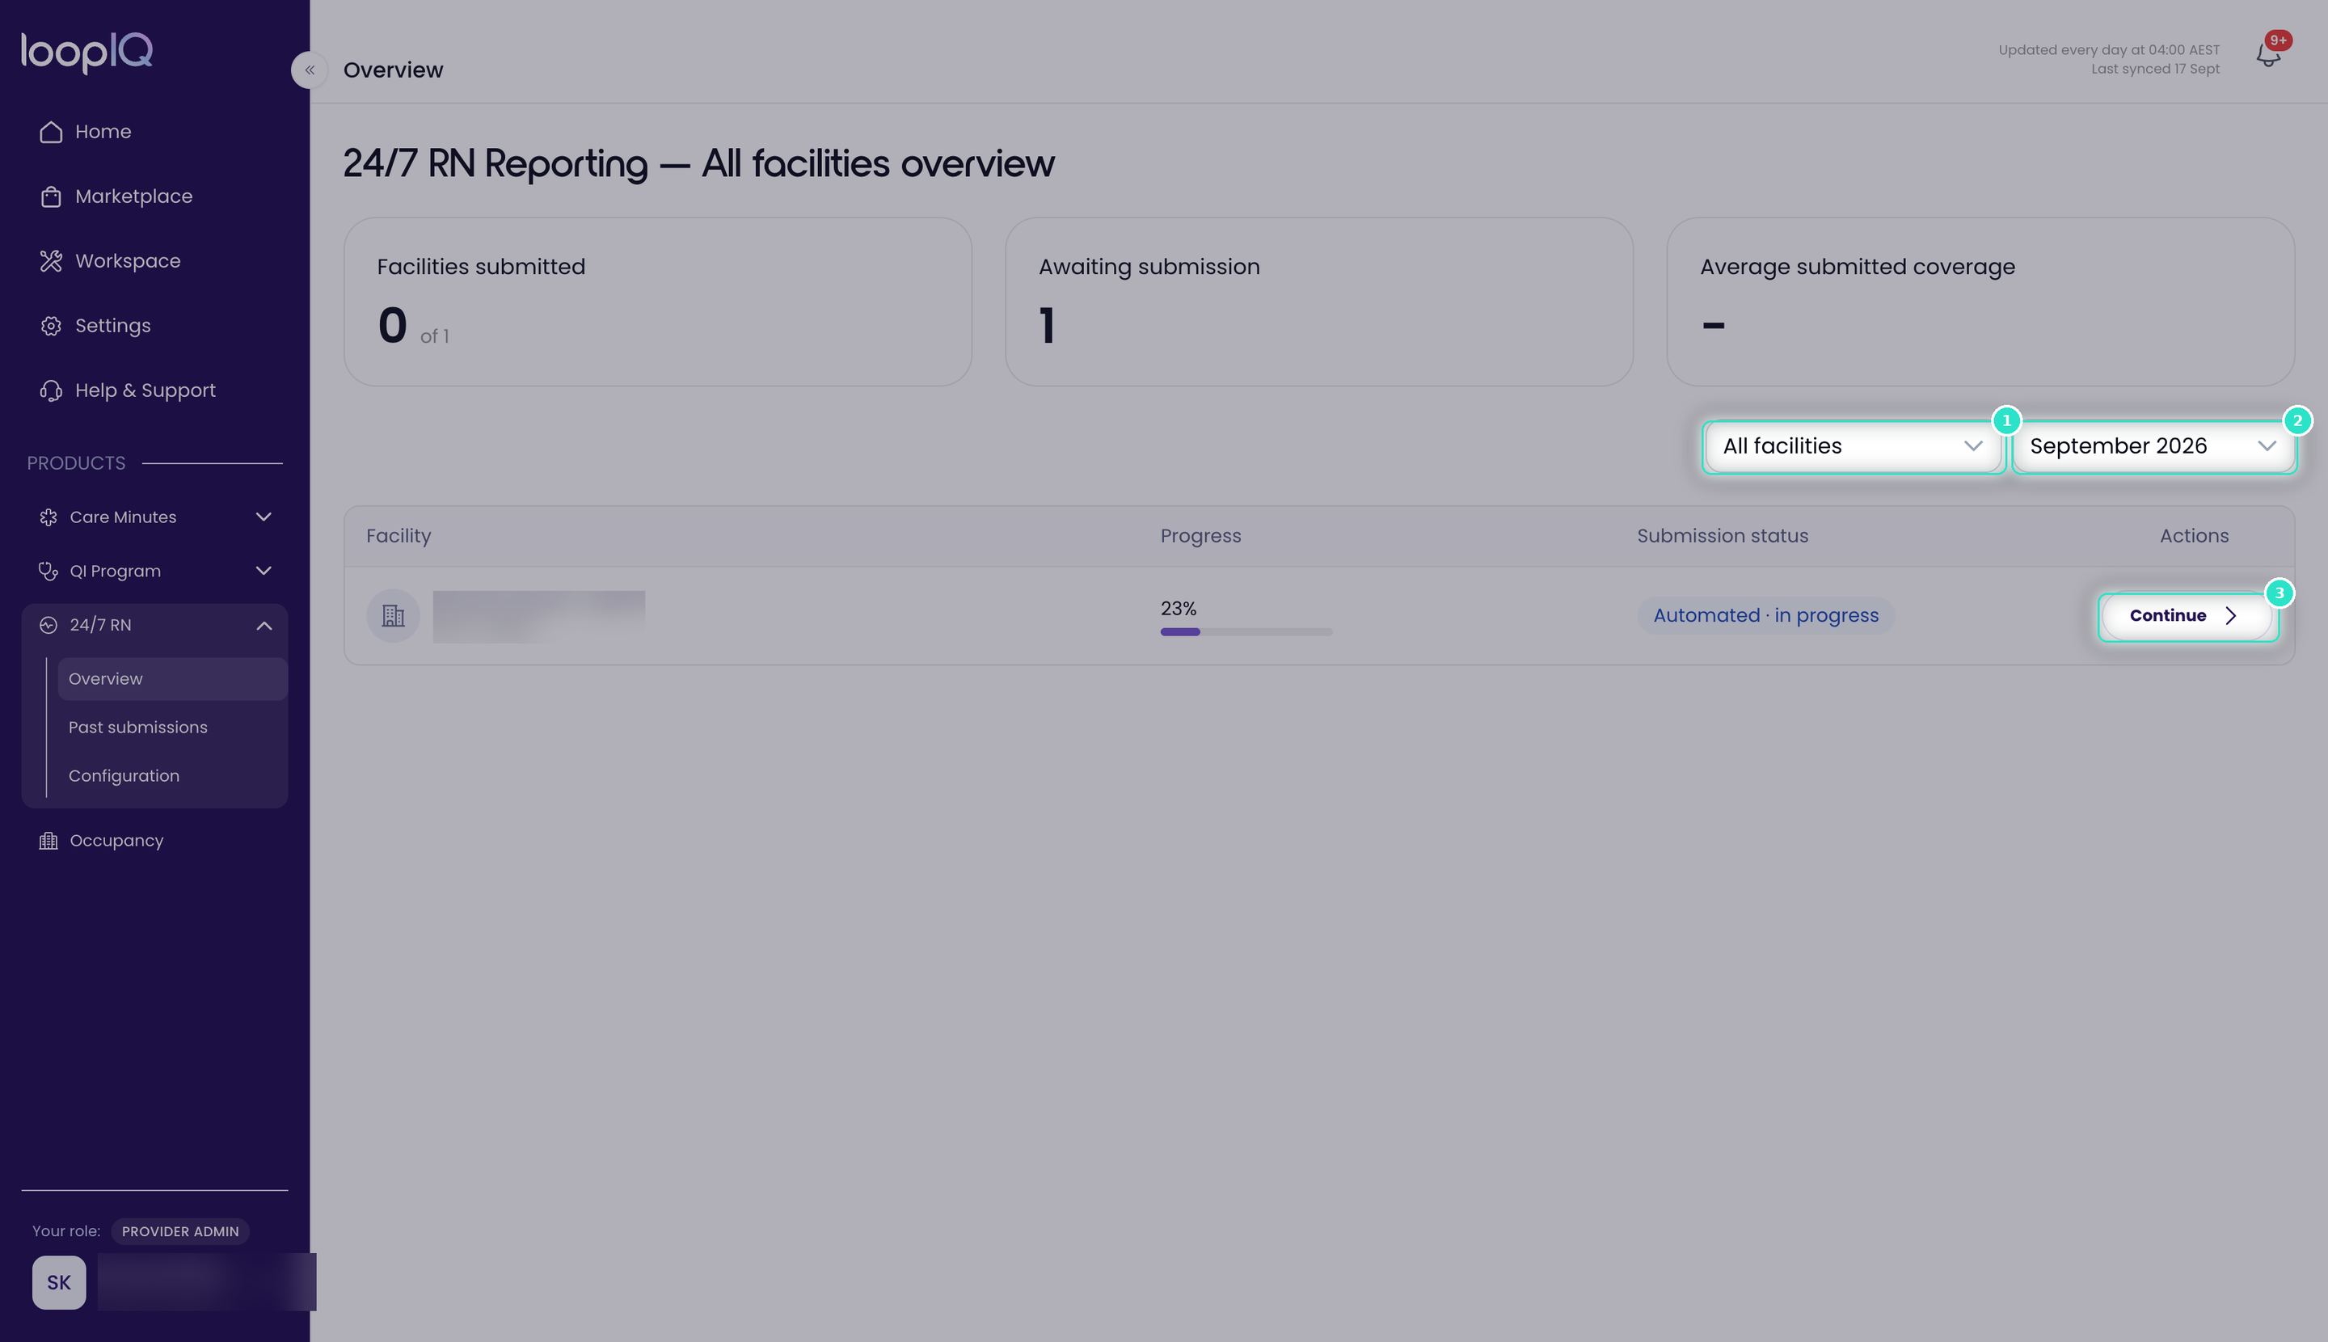
Task: Click the Occupancy building icon
Action: (x=48, y=841)
